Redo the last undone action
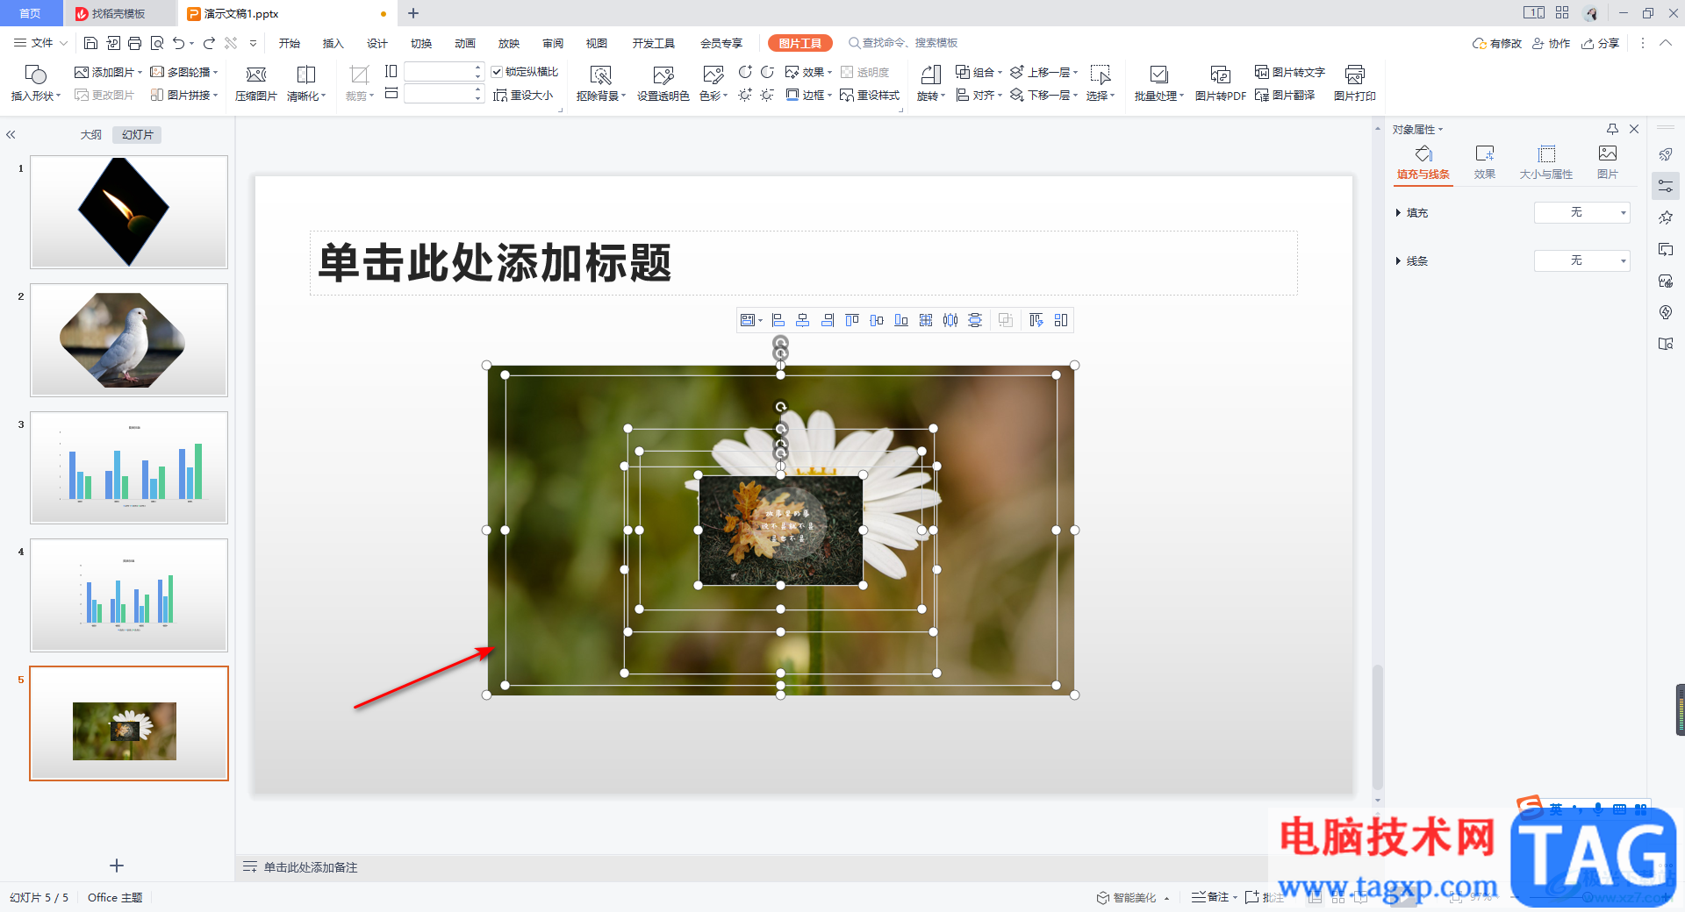Viewport: 1685px width, 912px height. tap(209, 43)
